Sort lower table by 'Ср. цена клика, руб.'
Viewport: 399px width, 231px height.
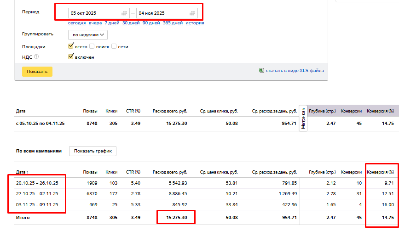pyautogui.click(x=219, y=172)
